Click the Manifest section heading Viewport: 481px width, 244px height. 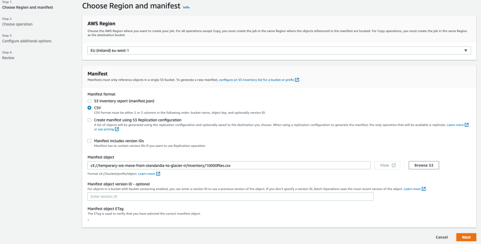pos(98,74)
